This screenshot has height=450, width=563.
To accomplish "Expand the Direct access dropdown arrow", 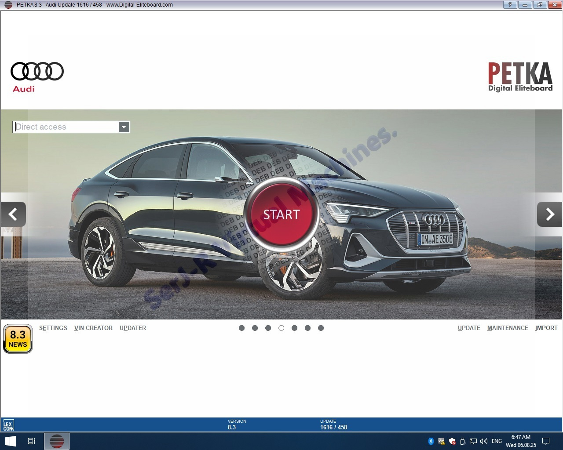I will click(x=124, y=127).
